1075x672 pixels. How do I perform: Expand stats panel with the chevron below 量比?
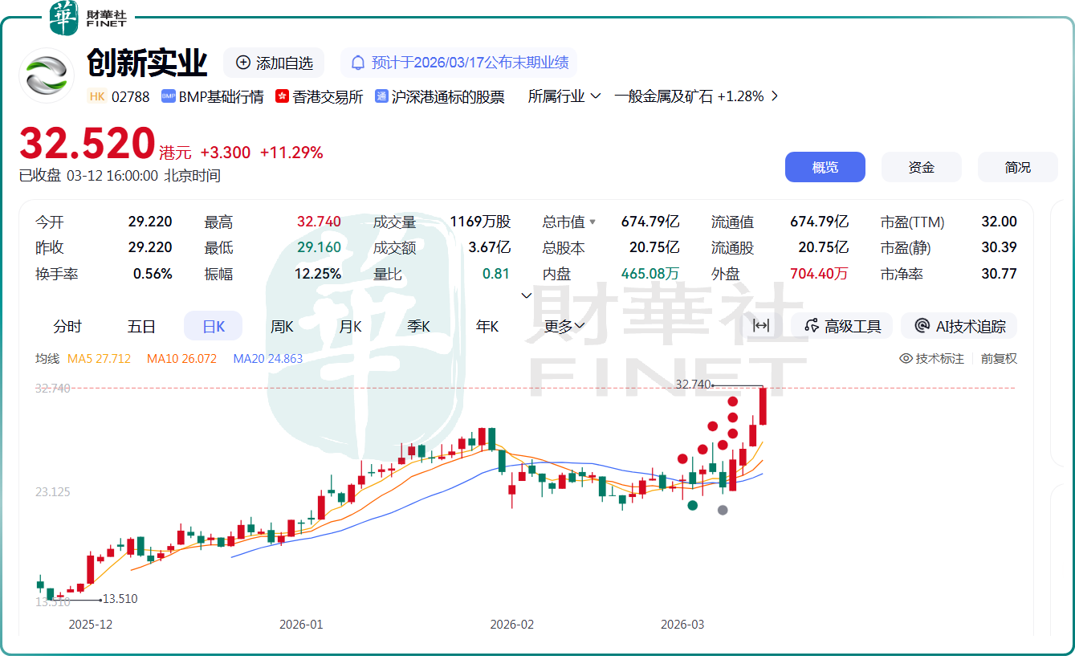(527, 295)
